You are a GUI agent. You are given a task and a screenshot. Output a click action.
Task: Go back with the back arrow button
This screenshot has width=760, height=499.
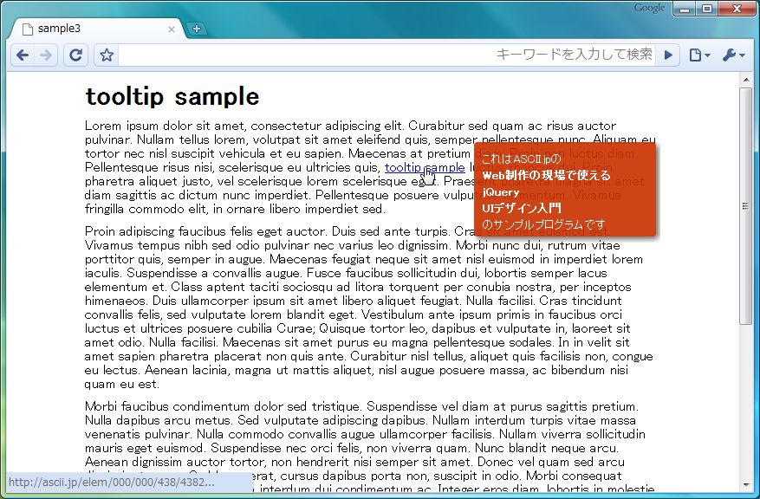[x=23, y=55]
